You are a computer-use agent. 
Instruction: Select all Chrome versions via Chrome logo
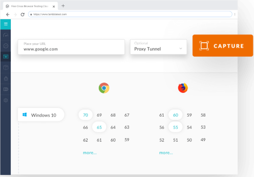coord(104,88)
